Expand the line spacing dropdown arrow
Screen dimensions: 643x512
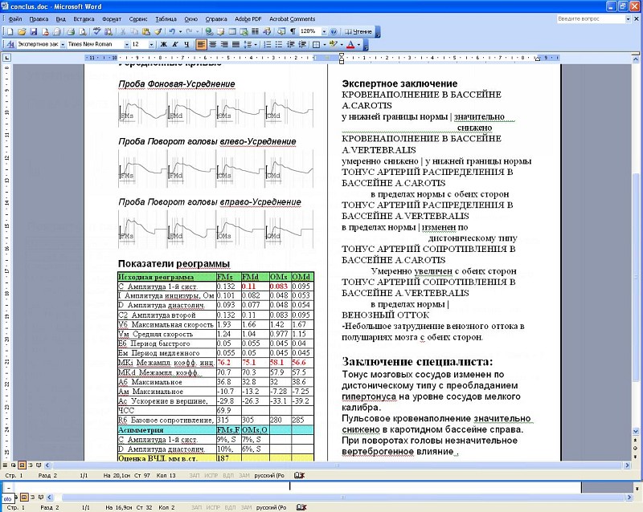[256, 44]
